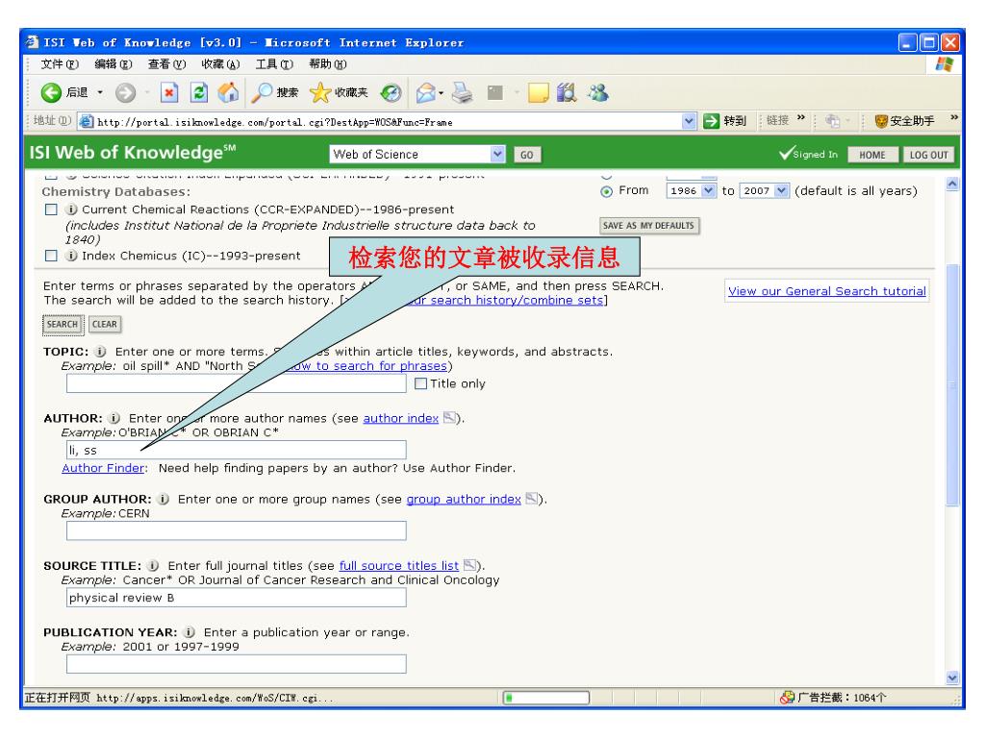Open the 编辑 menu
The image size is (985, 738).
coord(114,64)
